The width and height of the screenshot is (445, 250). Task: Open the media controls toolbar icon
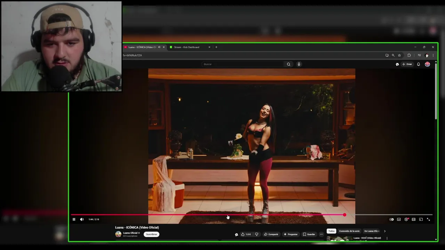[x=419, y=55]
